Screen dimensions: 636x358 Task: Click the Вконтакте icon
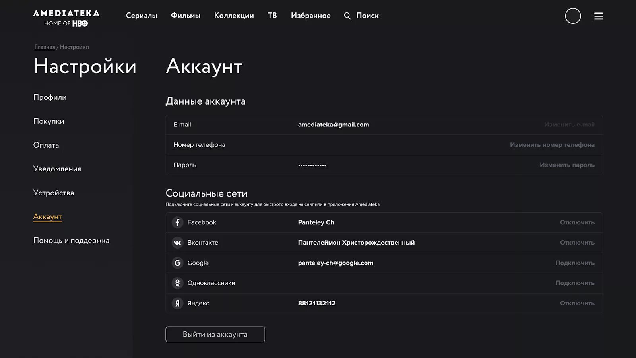[x=177, y=243]
